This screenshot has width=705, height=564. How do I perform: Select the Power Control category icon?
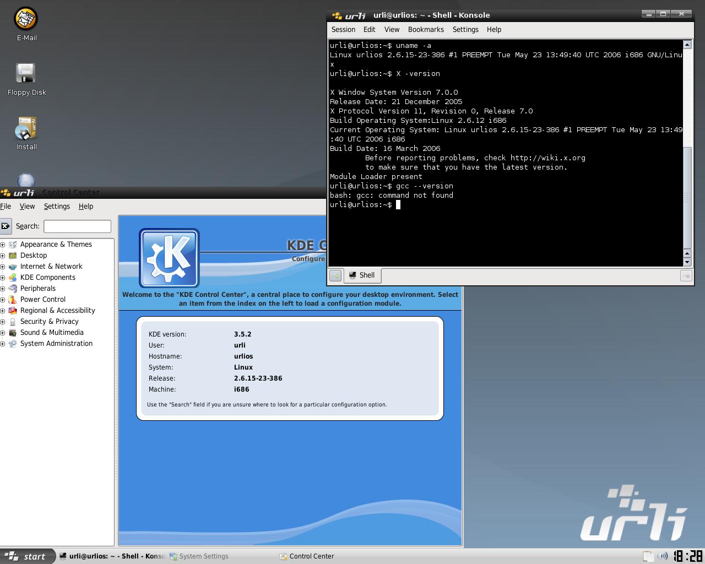click(13, 300)
